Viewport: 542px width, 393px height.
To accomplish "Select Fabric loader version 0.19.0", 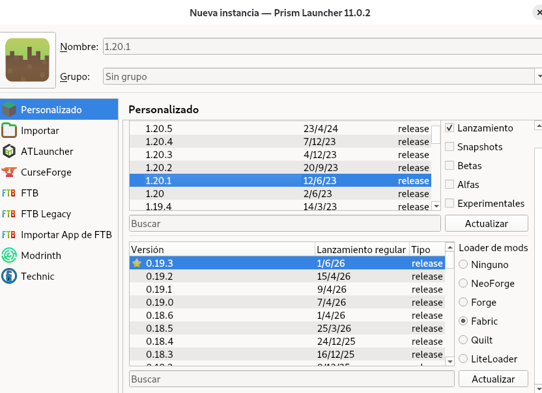I will (x=287, y=302).
